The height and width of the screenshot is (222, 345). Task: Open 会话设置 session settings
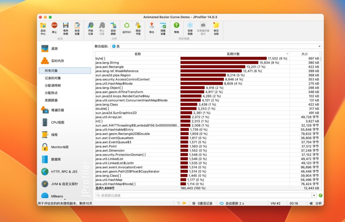tap(77, 27)
